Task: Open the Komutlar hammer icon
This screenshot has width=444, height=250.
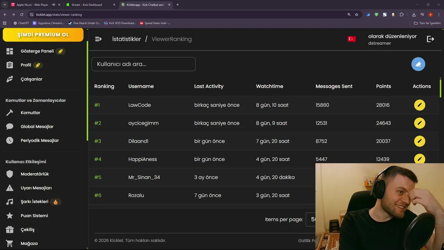Action: (10, 112)
